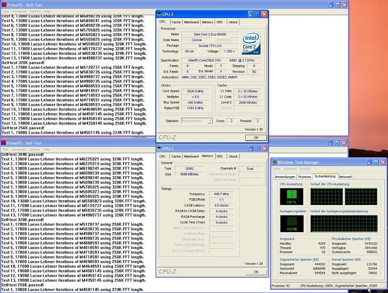Click CAS# Latency value 4.0 clocks
Screen dimensions: 388x293
[x=221, y=206]
